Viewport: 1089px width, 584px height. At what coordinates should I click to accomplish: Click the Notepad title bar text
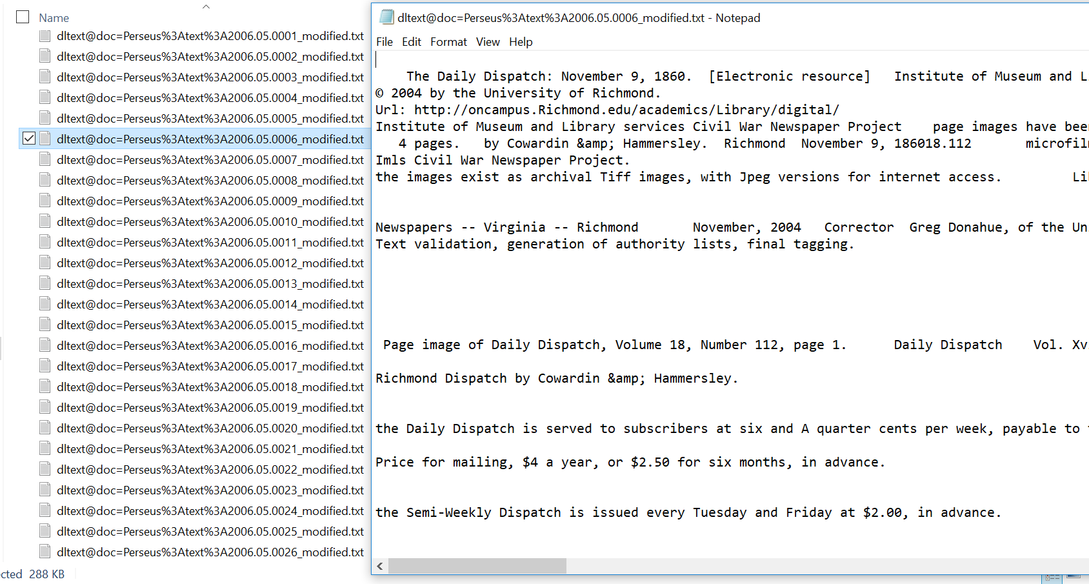pos(579,18)
